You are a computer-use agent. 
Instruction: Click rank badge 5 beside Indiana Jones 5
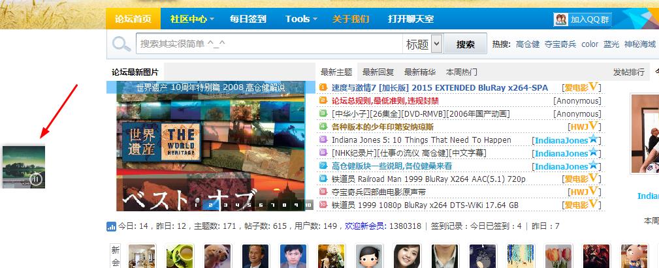click(323, 140)
